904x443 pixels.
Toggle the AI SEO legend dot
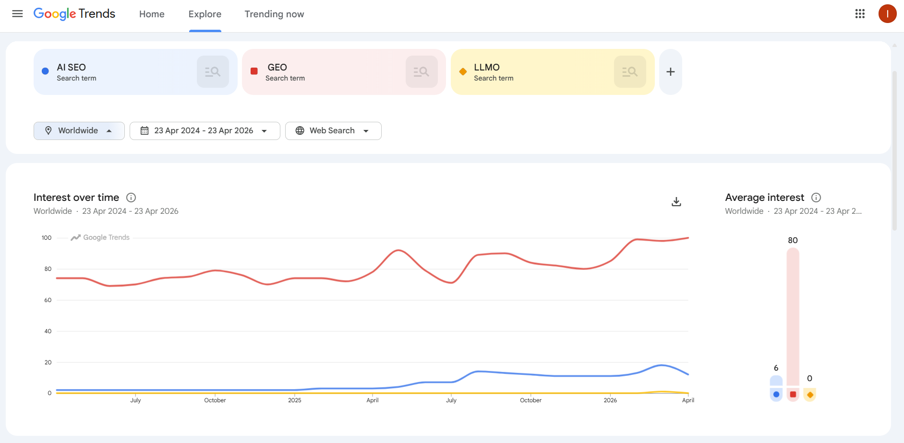776,394
